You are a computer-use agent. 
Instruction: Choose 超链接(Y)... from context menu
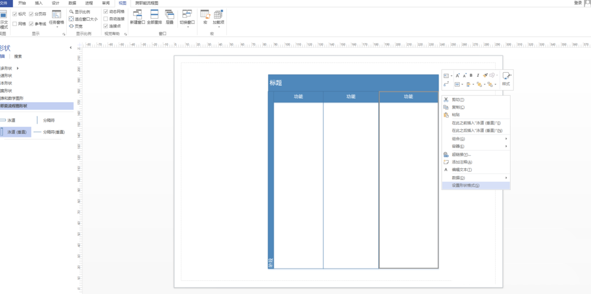(x=476, y=154)
